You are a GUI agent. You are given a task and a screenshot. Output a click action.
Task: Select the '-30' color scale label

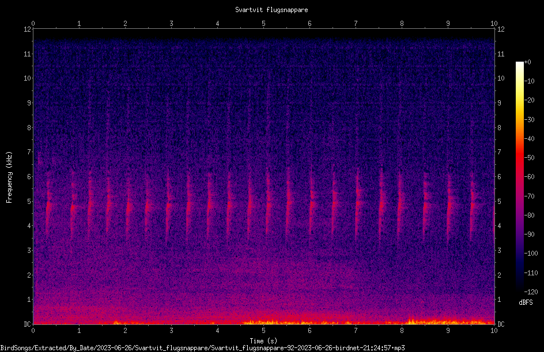(x=530, y=120)
